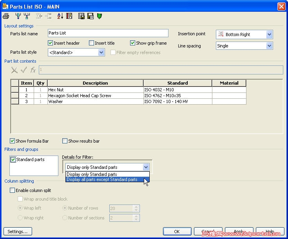Click the formula bar cancel X icon
Image resolution: width=288 pixels, height=239 pixels.
14,70
